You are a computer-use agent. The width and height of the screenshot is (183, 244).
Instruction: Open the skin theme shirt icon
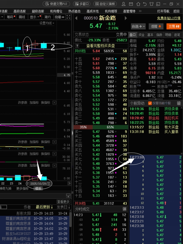151,4
